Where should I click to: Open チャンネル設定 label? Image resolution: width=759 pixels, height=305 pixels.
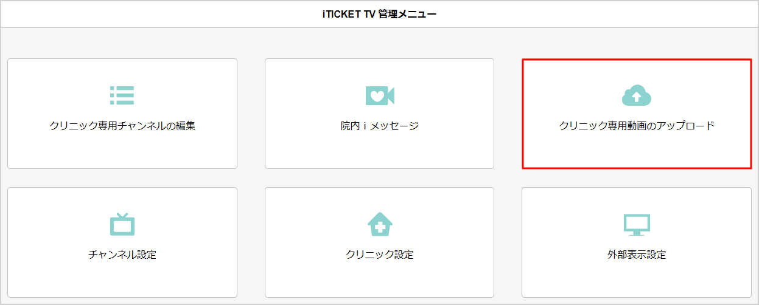(x=122, y=255)
